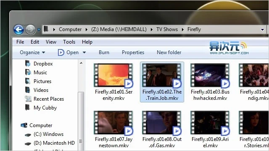Select Firefly.s01e09.Ariel.mkv thumbnail
The image size is (269, 151).
(210, 122)
